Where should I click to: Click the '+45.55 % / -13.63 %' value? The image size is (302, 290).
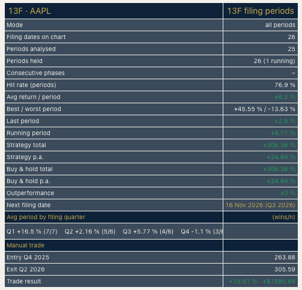[x=264, y=109]
